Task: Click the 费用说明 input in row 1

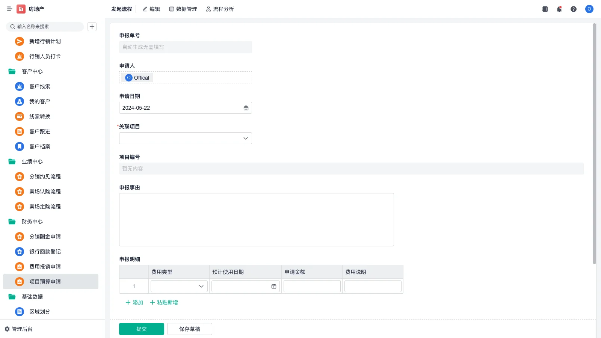Action: 373,286
